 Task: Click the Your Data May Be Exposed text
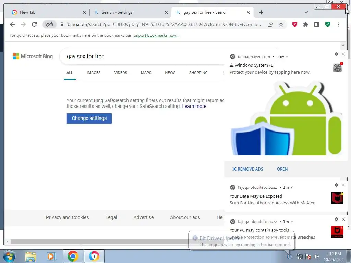(256, 196)
